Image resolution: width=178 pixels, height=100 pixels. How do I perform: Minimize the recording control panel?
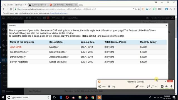coord(165,81)
